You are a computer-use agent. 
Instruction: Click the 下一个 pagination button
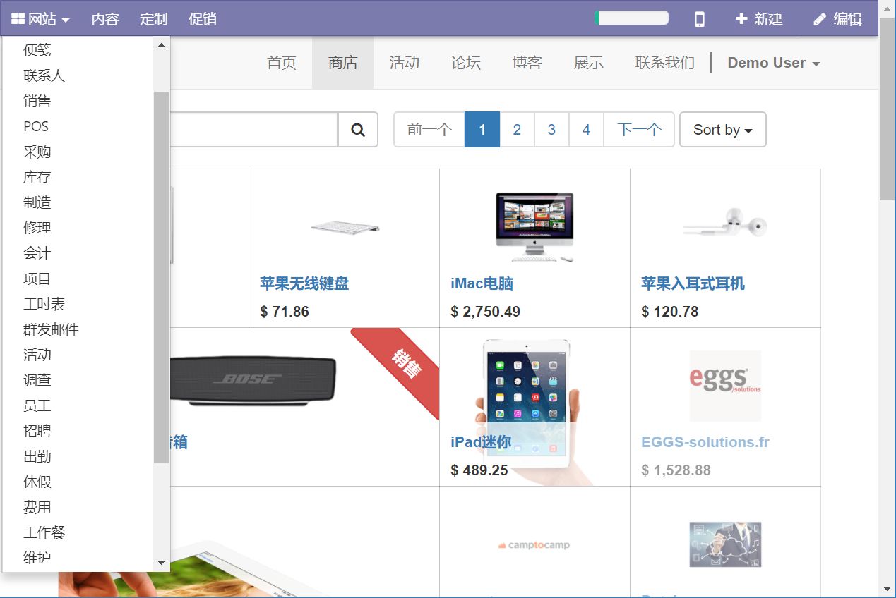click(639, 130)
